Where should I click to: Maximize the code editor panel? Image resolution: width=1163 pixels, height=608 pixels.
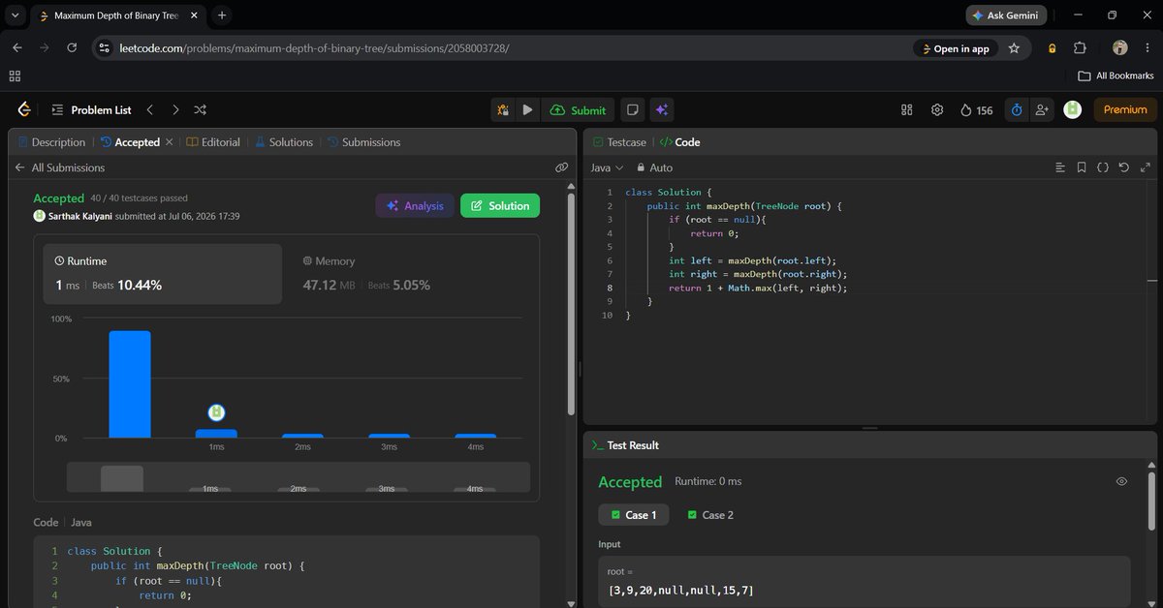tap(1144, 167)
